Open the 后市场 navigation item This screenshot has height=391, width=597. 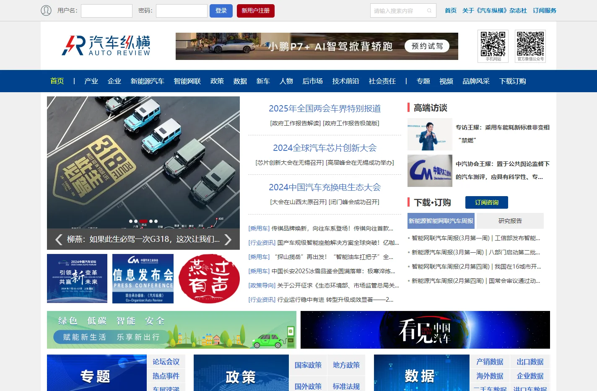point(313,81)
